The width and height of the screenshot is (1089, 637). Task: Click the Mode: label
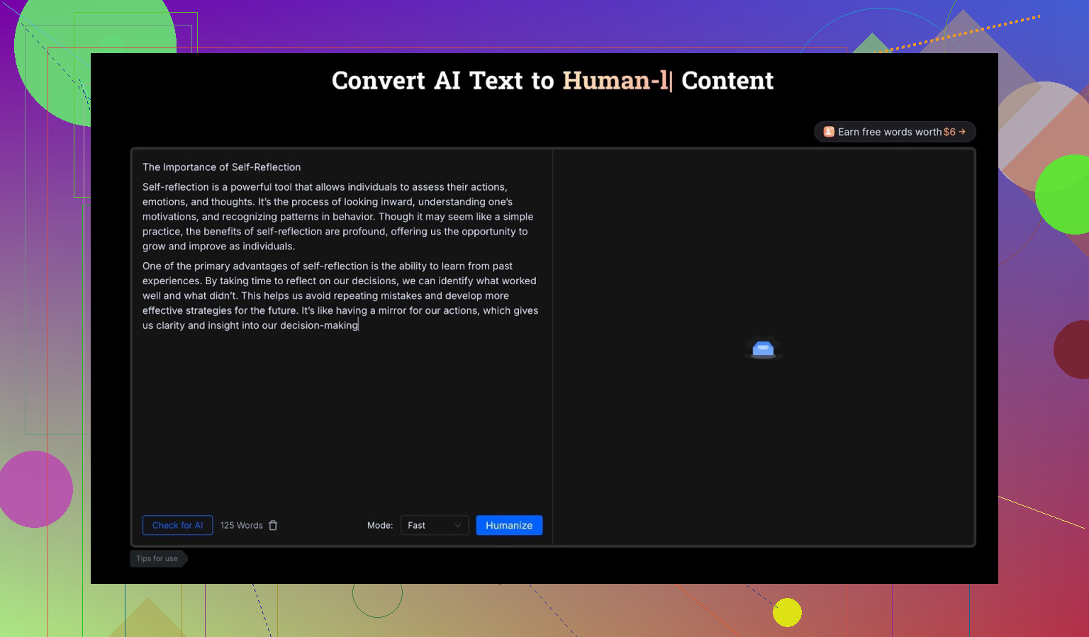click(x=380, y=525)
